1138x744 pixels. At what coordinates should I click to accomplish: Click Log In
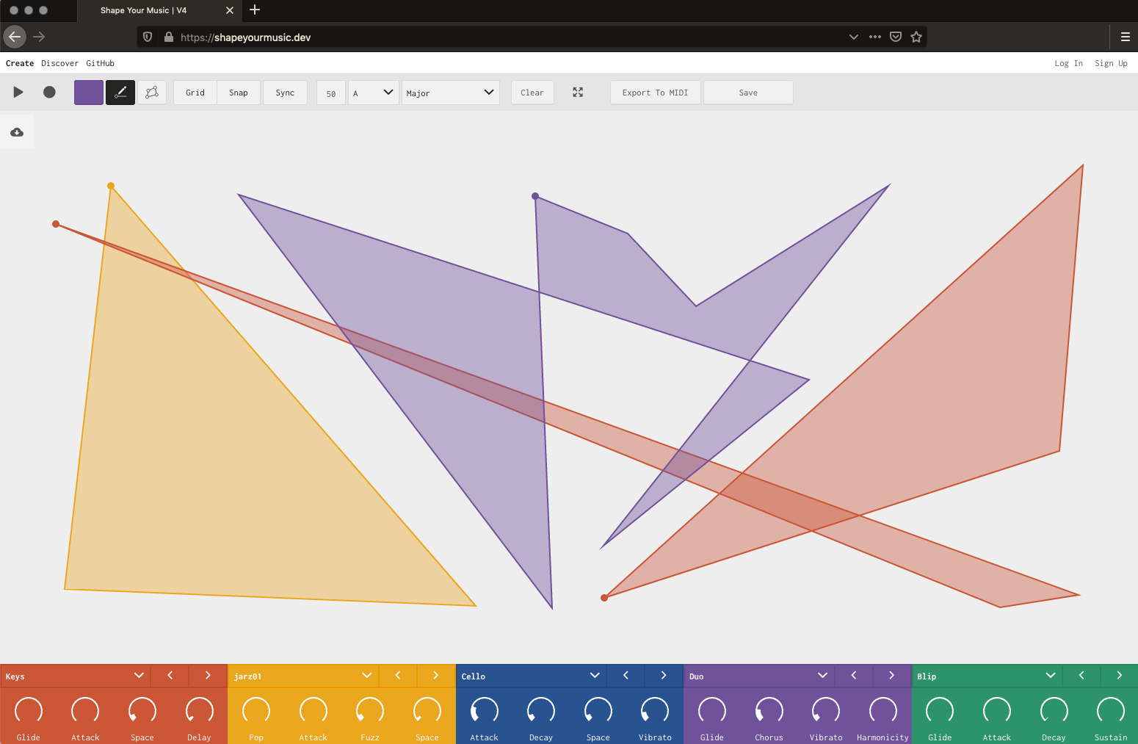pos(1068,63)
